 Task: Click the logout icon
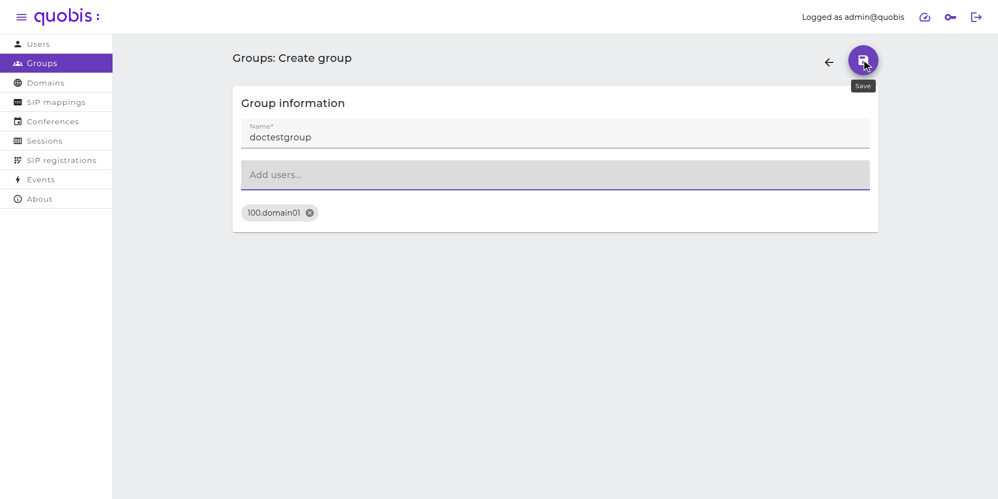[x=976, y=17]
